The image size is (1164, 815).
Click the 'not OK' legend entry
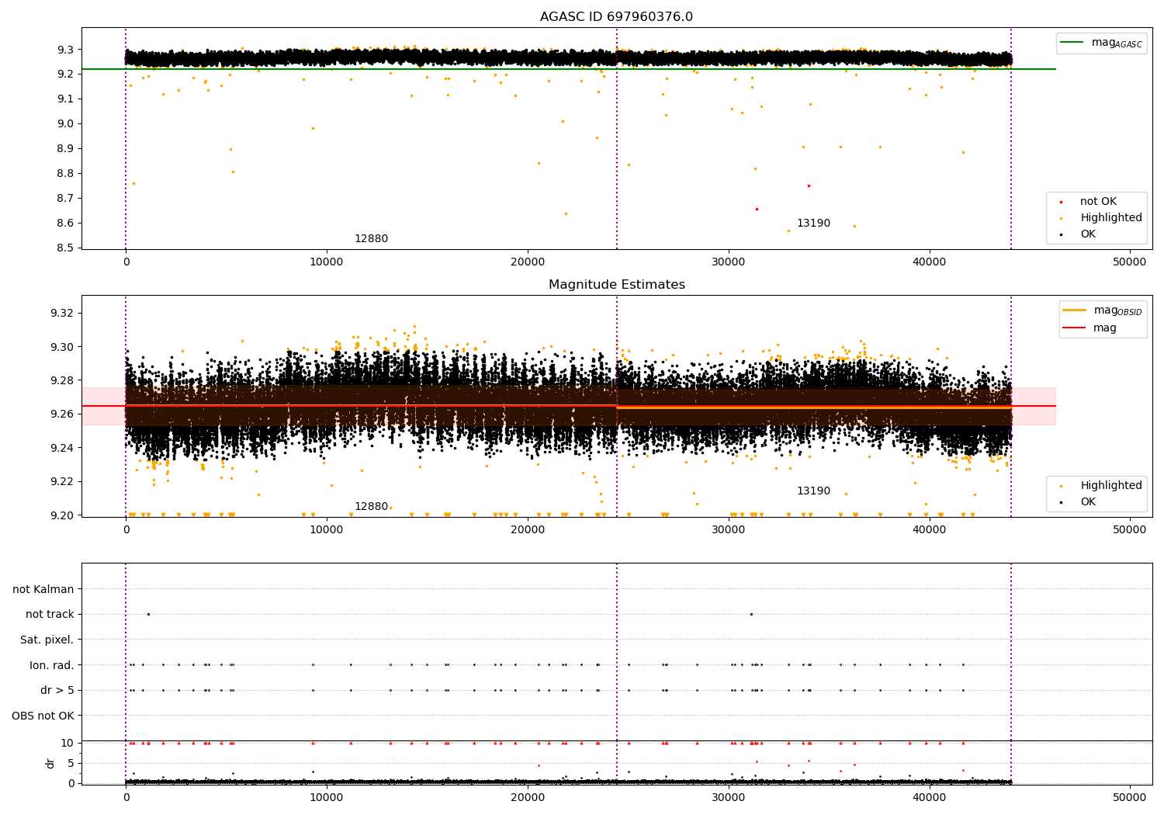(1098, 202)
